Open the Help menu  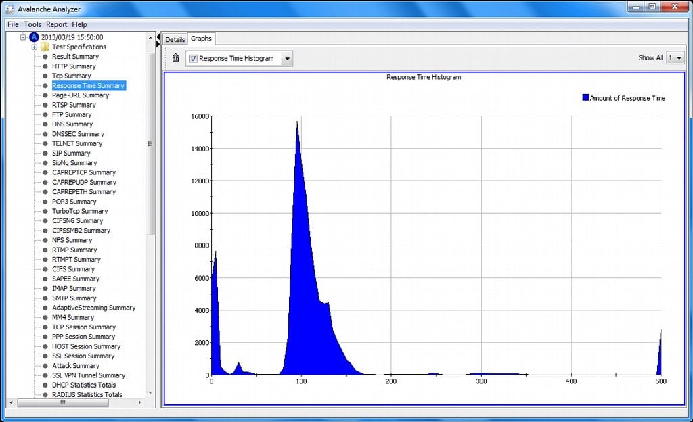pos(80,24)
